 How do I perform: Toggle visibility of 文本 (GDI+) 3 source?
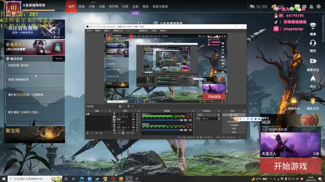[133, 127]
